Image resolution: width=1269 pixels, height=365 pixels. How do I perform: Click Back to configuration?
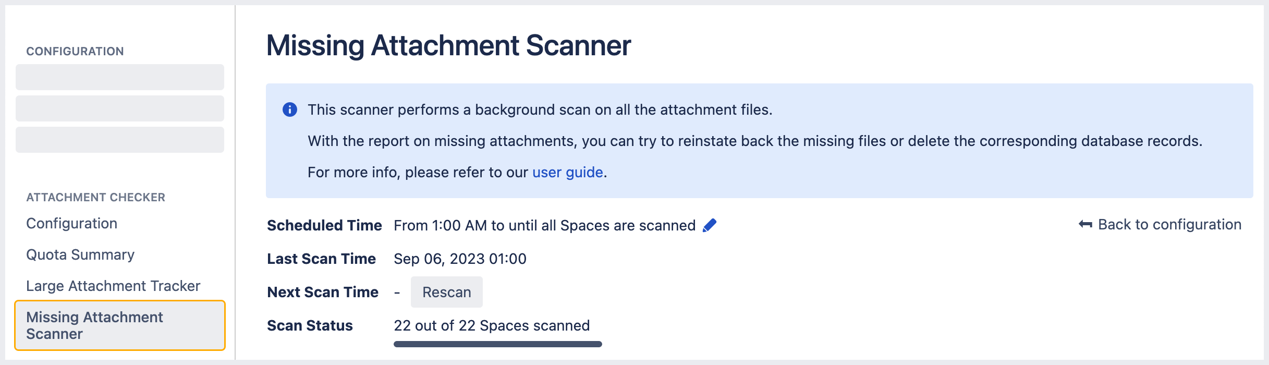click(1169, 224)
